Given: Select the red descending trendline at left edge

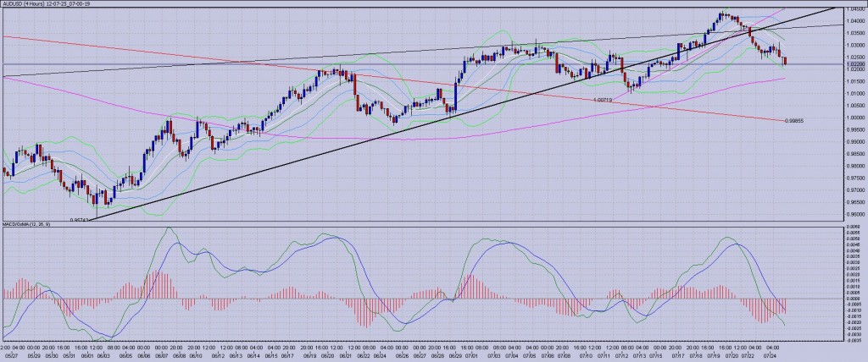Looking at the screenshot, I should (x=51, y=41).
